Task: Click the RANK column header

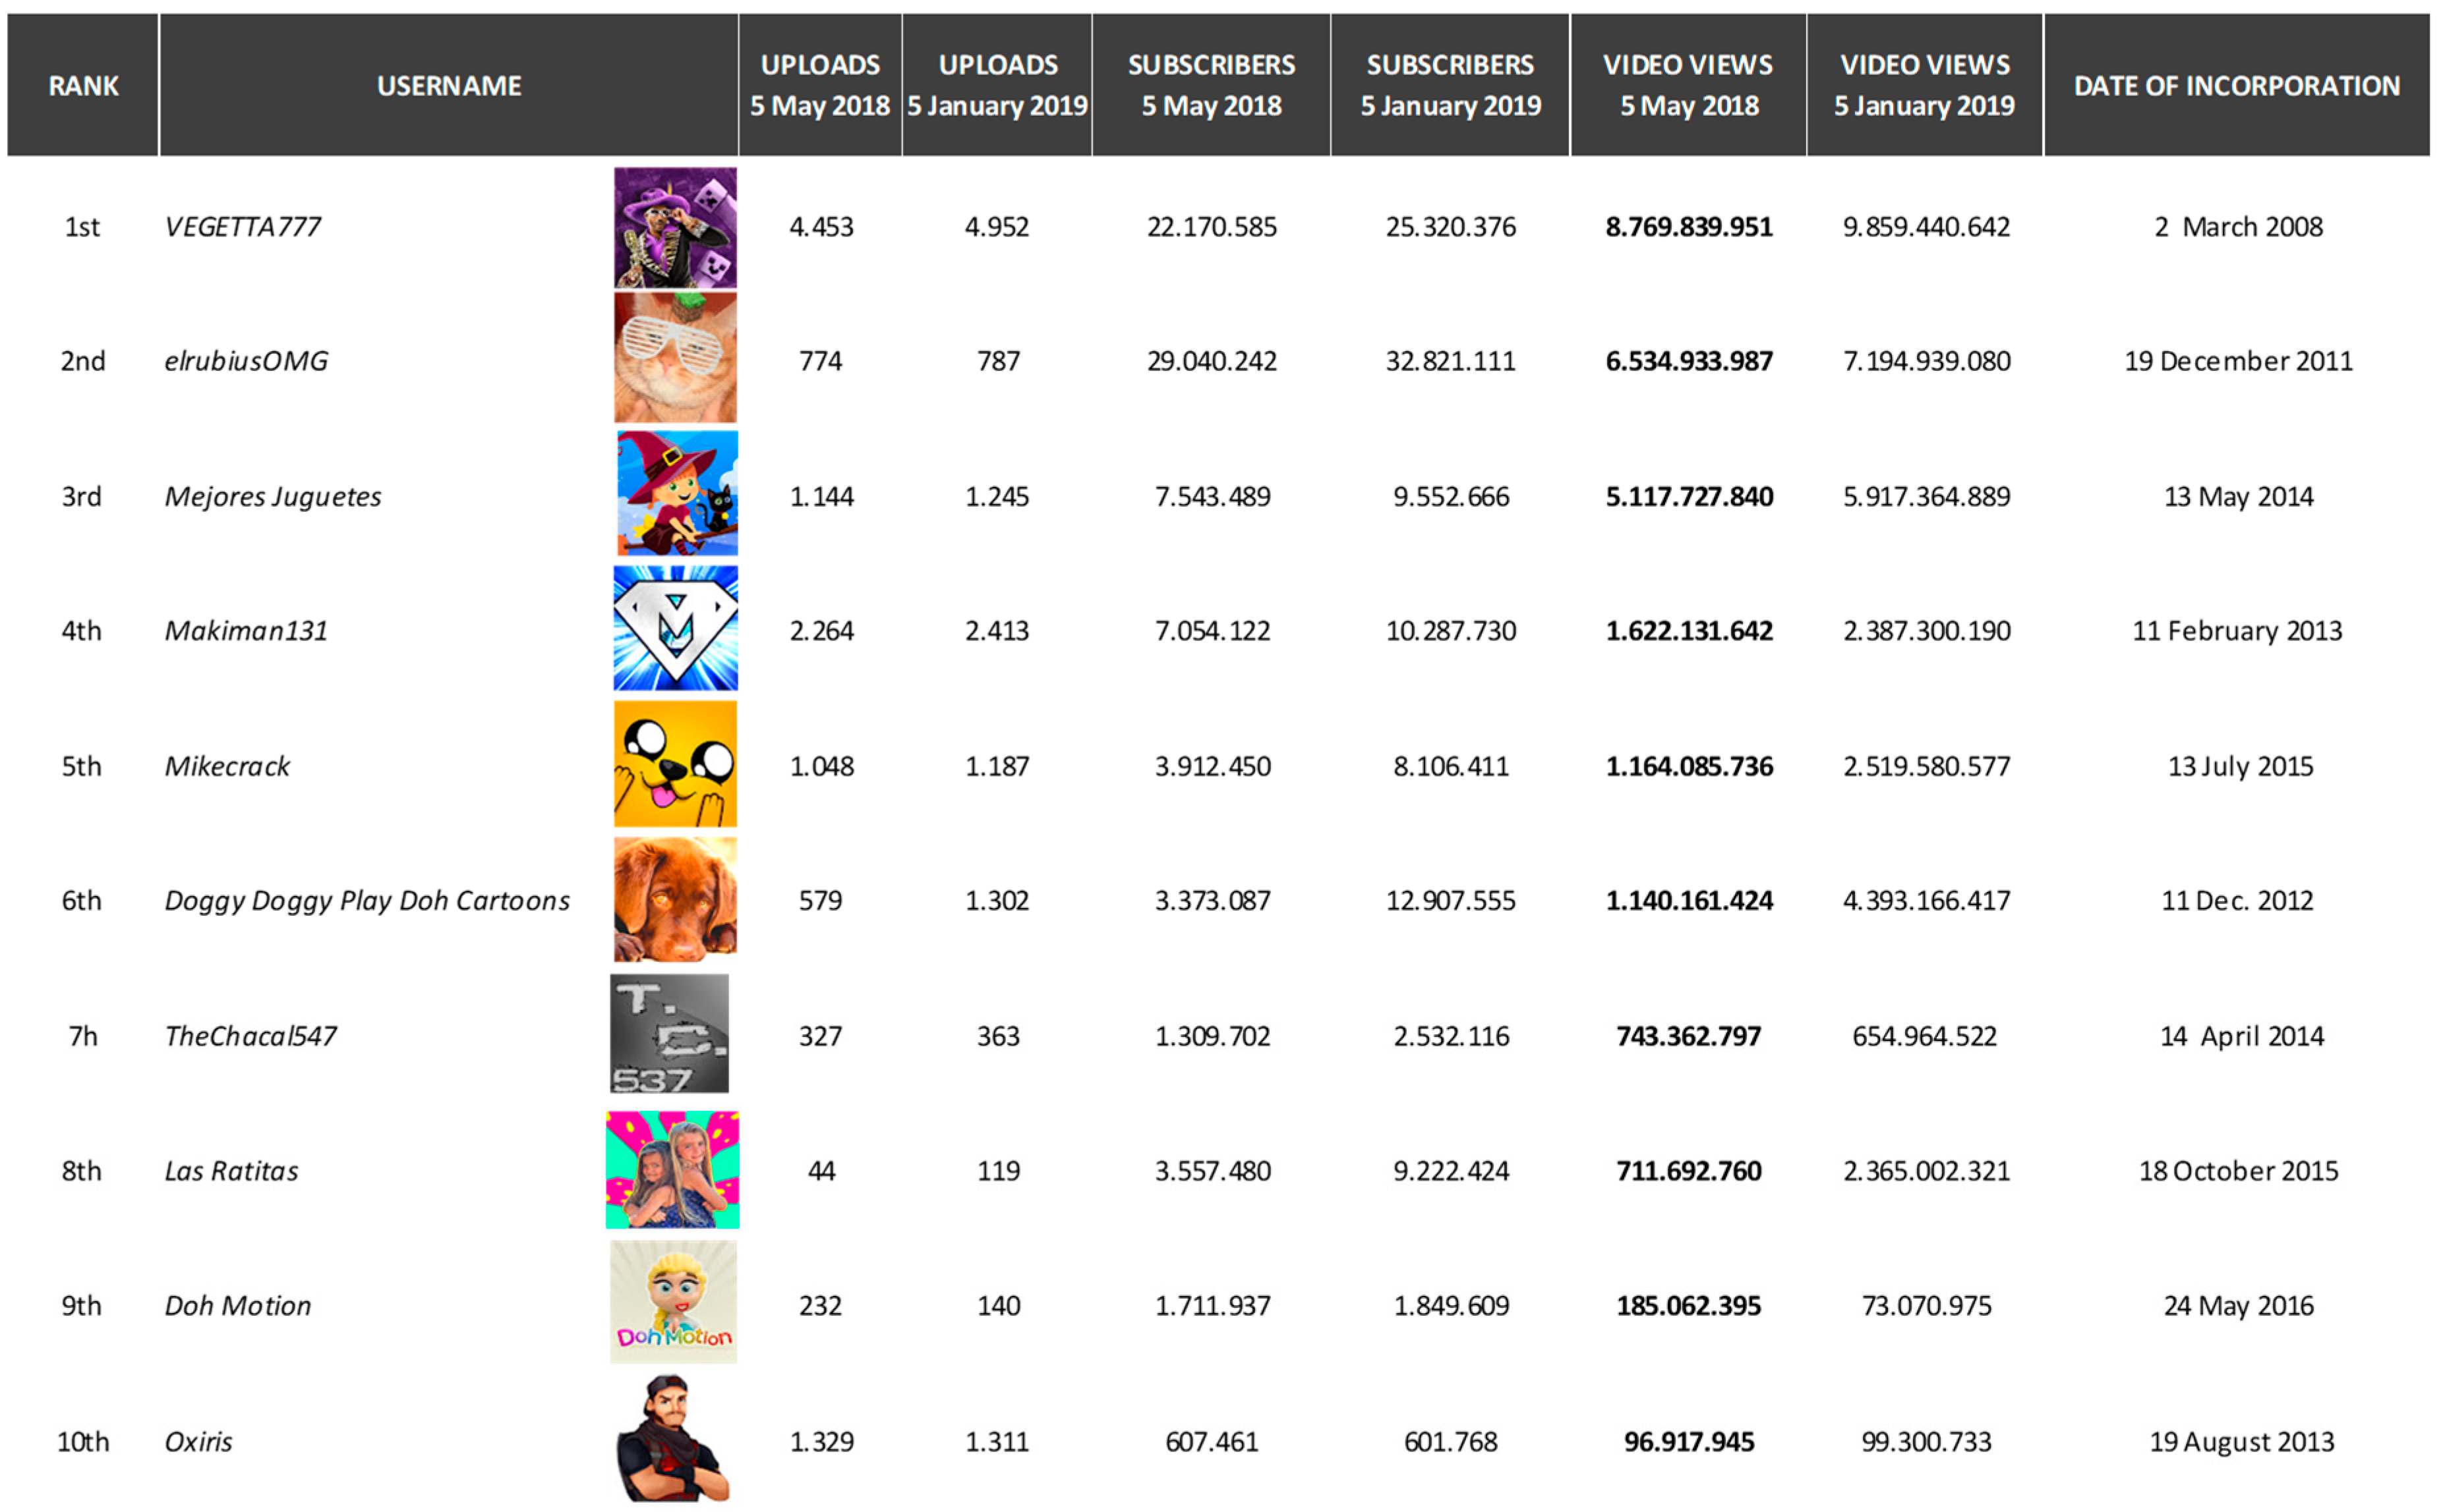Action: coord(83,86)
